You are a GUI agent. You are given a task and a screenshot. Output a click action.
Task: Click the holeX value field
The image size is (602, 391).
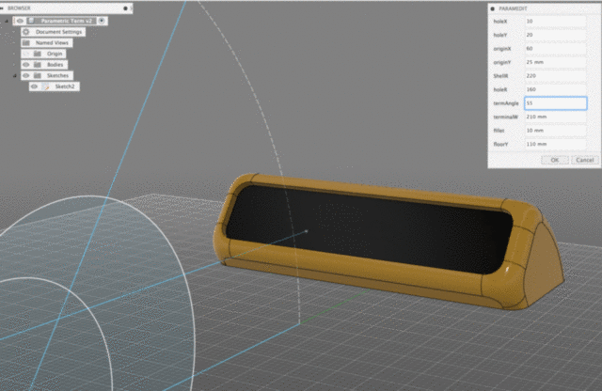click(x=555, y=21)
